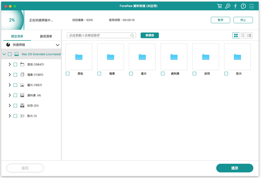Expand the 封存 (31) tree node
Viewport: 261px width, 178px height.
click(x=10, y=106)
